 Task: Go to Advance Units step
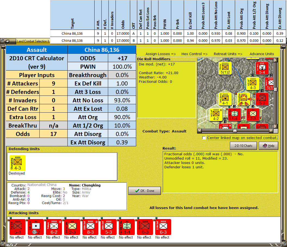pos(262,54)
